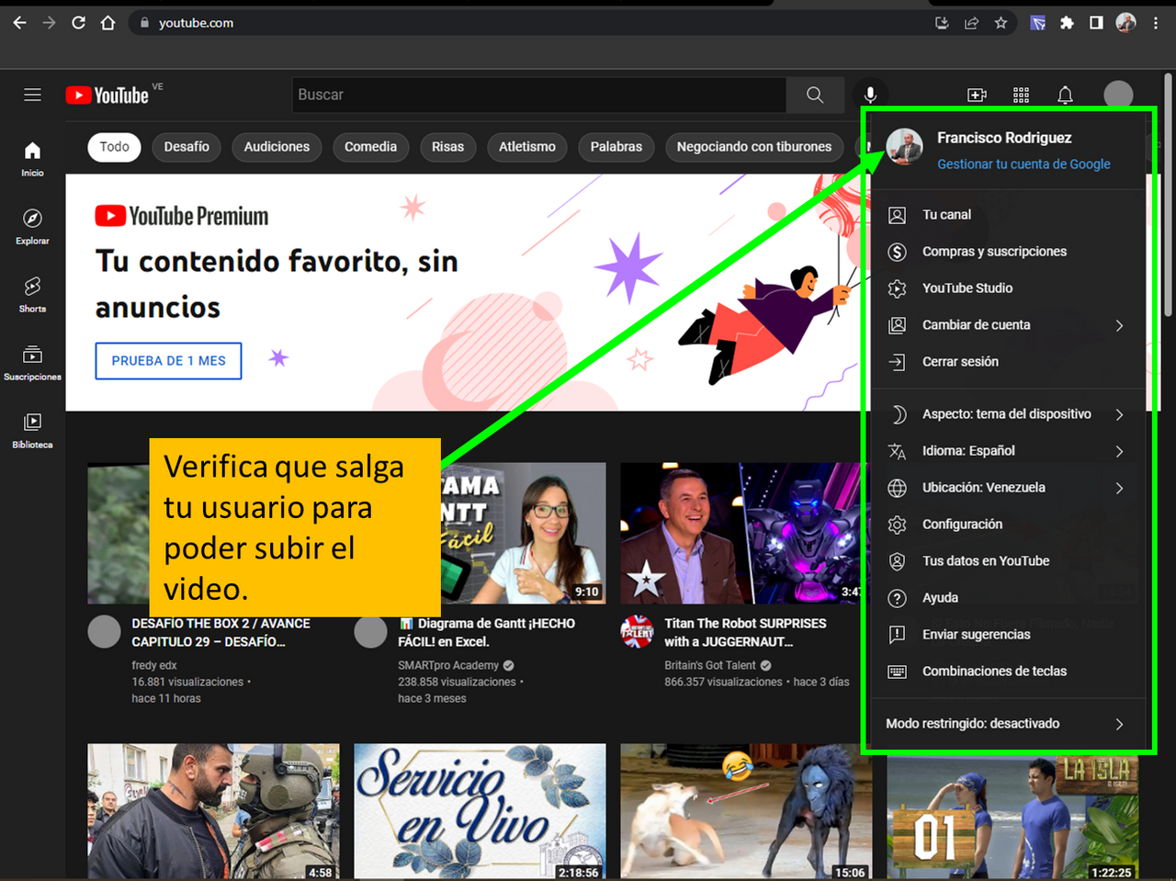
Task: Open Chrome three-dot menu
Action: click(1156, 23)
